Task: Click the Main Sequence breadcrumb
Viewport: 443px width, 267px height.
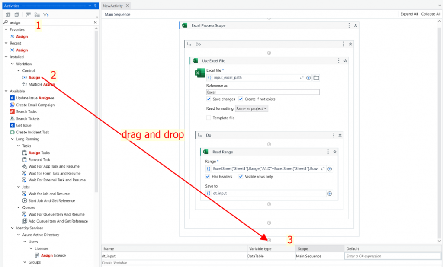Action: (118, 14)
